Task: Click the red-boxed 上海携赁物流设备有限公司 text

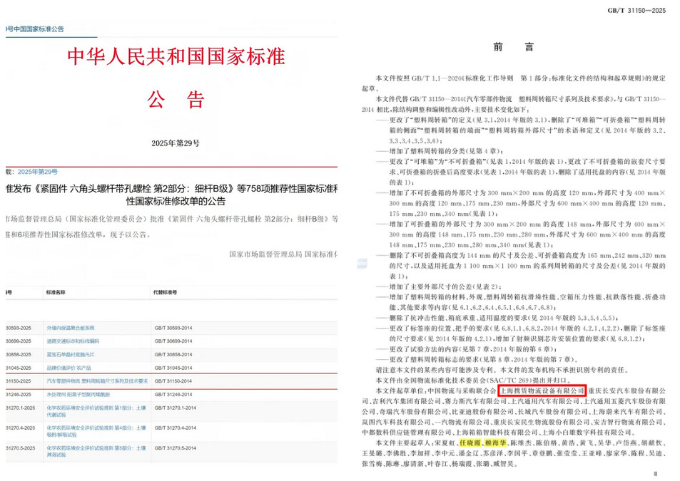Action: (542, 391)
